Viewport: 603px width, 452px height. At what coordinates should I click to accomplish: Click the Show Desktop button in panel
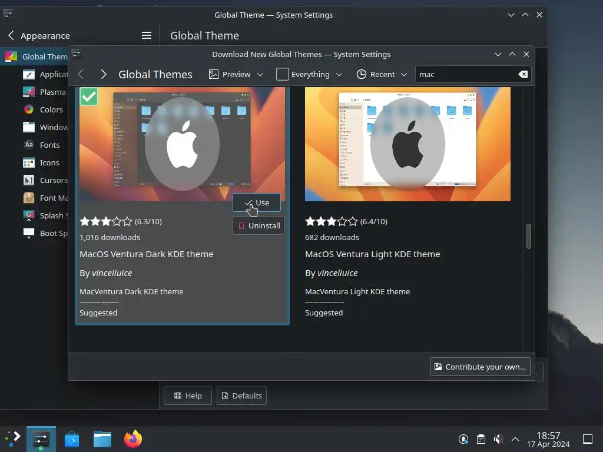[588, 439]
